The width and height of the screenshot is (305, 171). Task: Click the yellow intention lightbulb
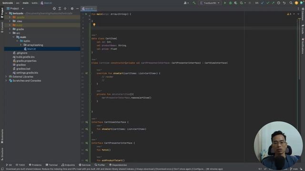(x=94, y=25)
